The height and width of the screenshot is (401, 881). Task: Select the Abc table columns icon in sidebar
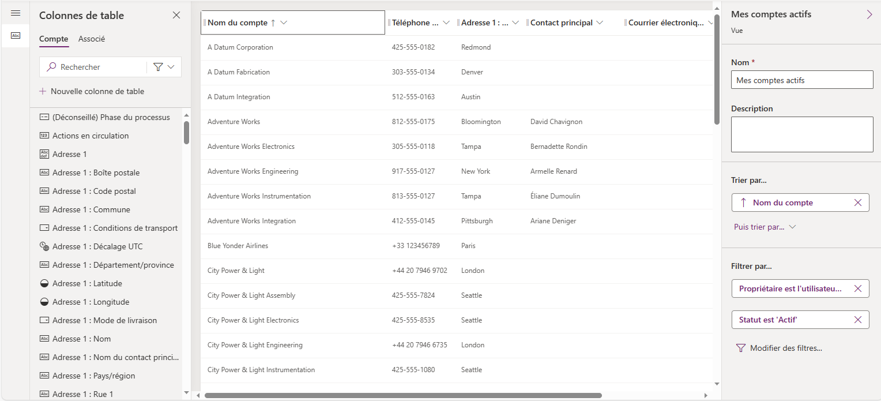pos(16,36)
